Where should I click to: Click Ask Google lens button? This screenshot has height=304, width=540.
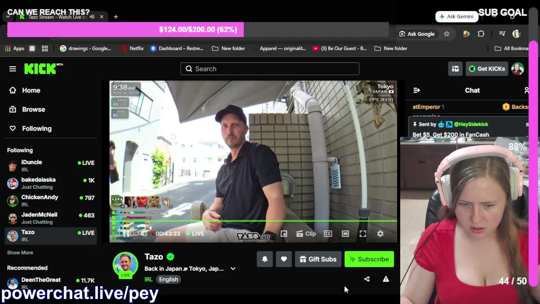coord(417,34)
